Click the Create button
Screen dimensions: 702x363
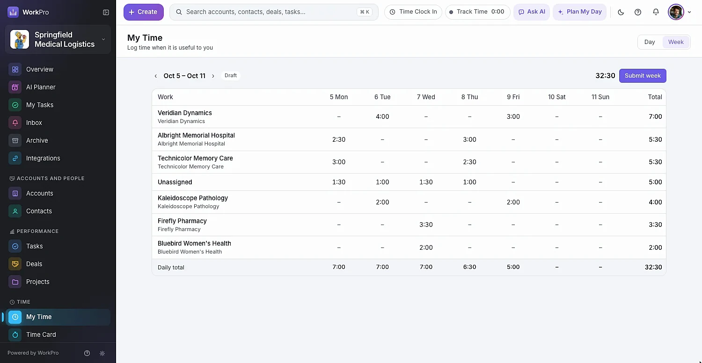coord(144,12)
